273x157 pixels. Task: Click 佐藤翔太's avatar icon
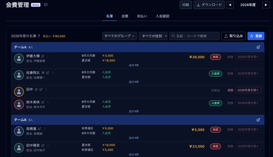(19, 75)
